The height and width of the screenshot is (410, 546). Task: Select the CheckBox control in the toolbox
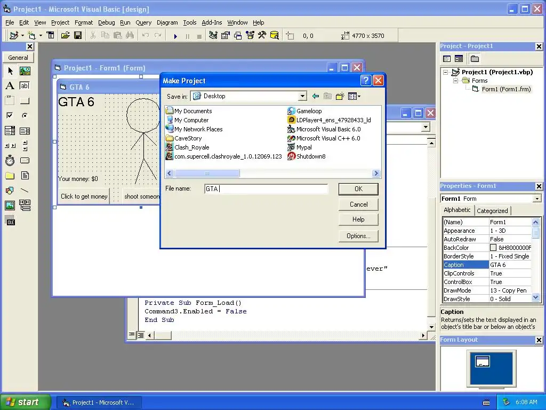click(10, 115)
